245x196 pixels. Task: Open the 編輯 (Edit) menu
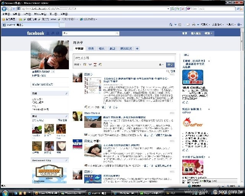click(16, 14)
